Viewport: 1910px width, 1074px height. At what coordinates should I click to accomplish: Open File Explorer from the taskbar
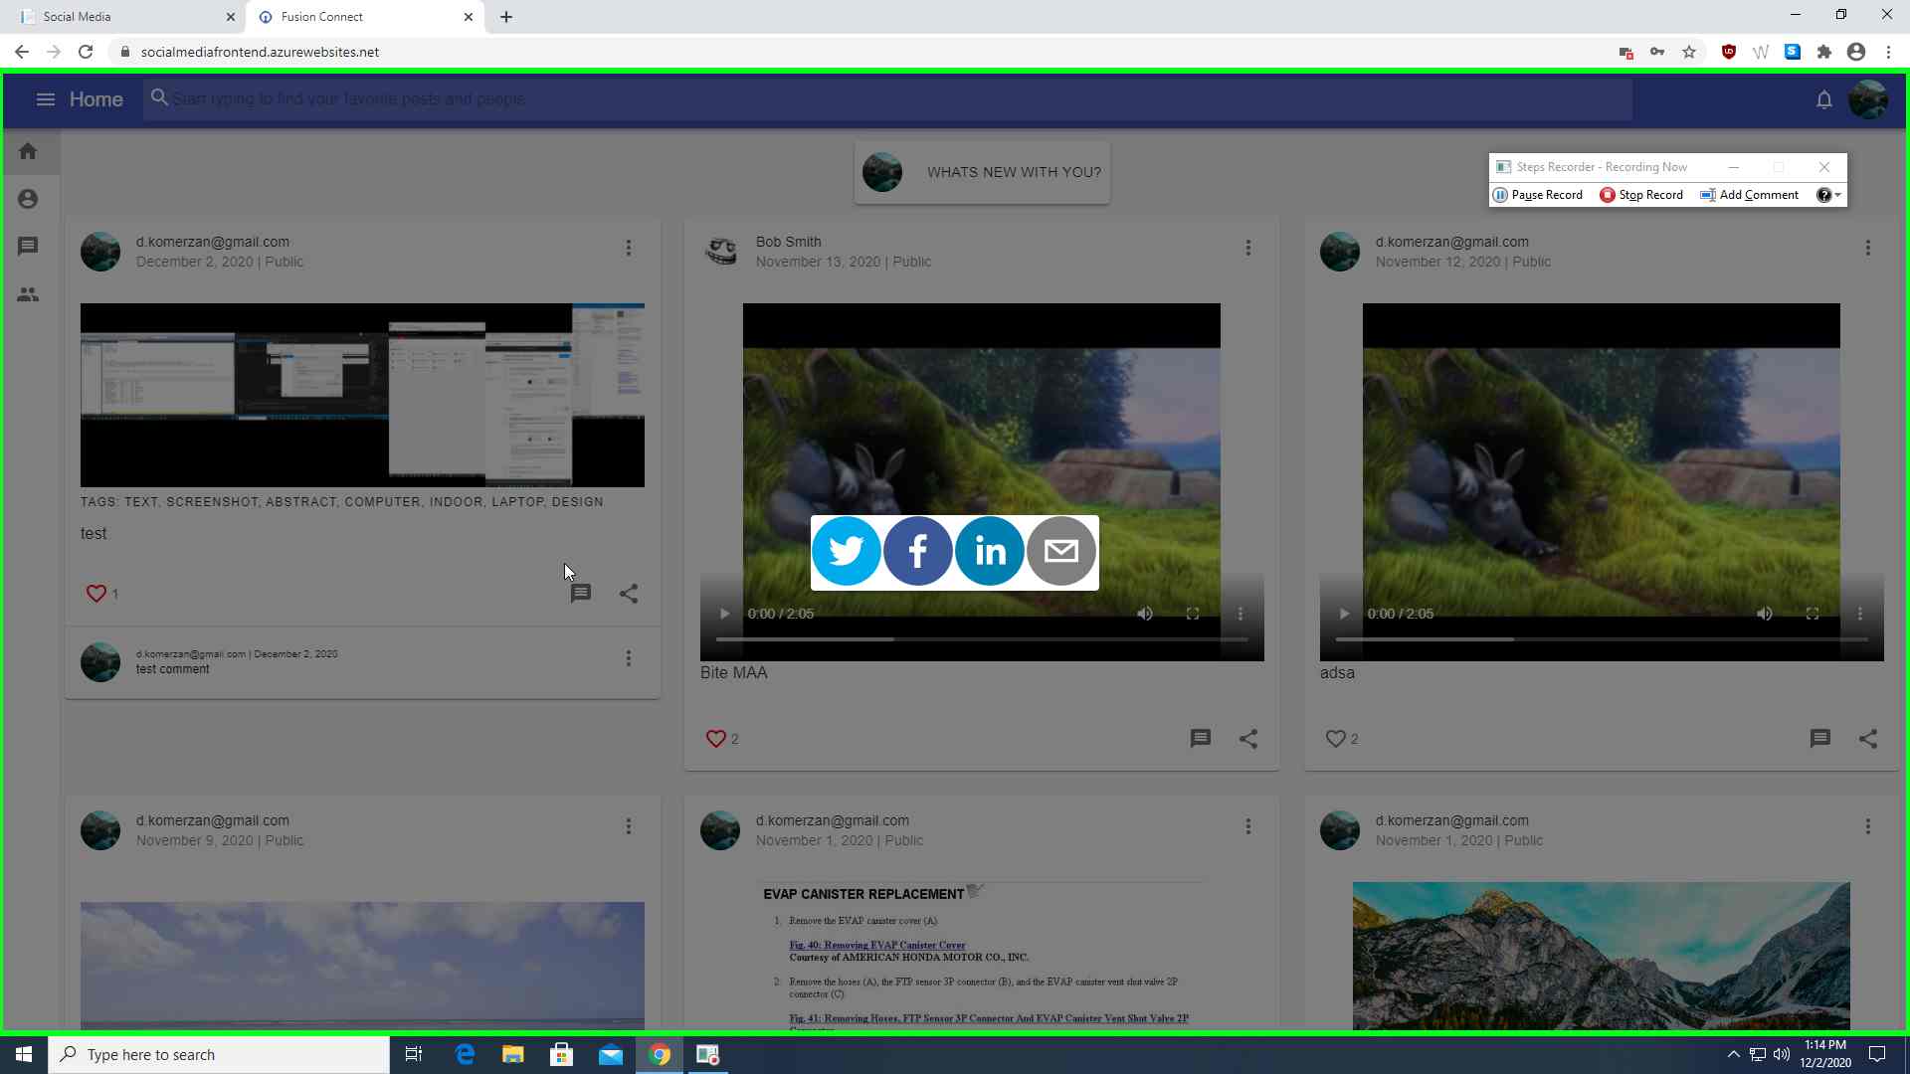[x=513, y=1054]
